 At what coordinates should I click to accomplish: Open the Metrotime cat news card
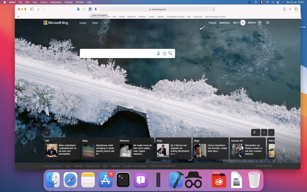(x=136, y=148)
